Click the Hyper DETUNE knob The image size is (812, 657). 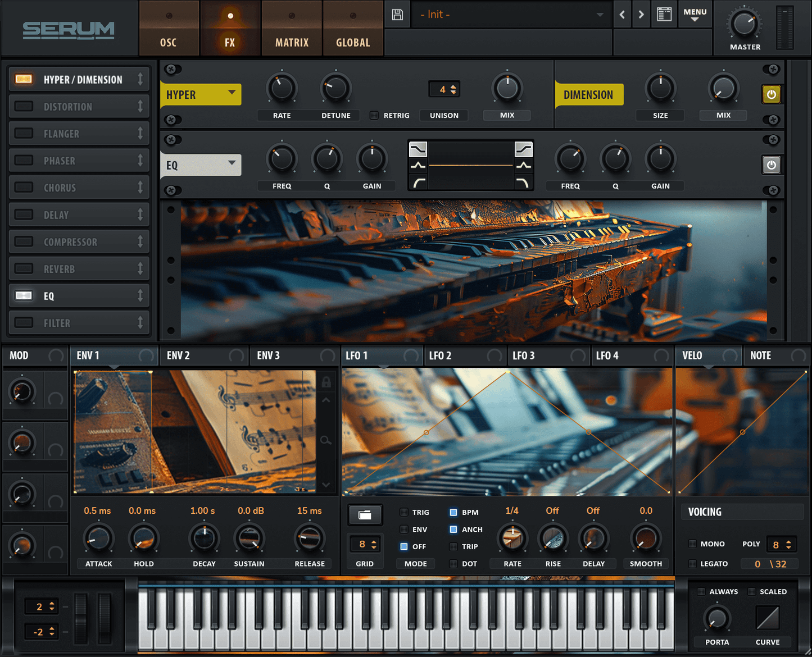click(x=335, y=88)
